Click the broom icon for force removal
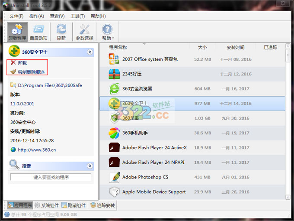This screenshot has width=294, height=221. 13,71
